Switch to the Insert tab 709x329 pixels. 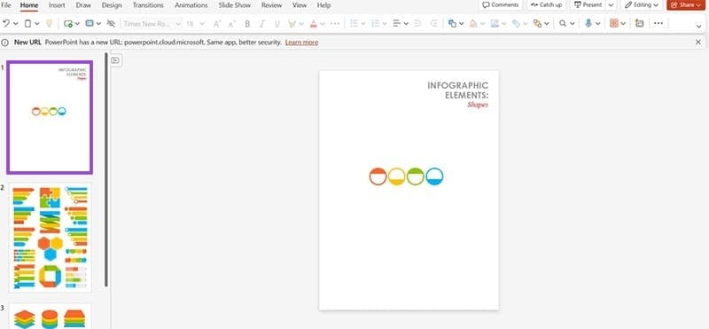[57, 5]
